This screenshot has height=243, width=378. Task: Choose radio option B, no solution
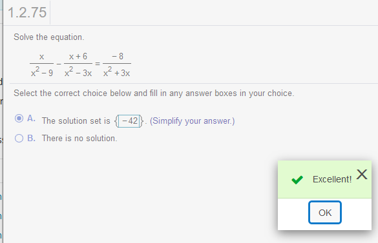pos(19,139)
